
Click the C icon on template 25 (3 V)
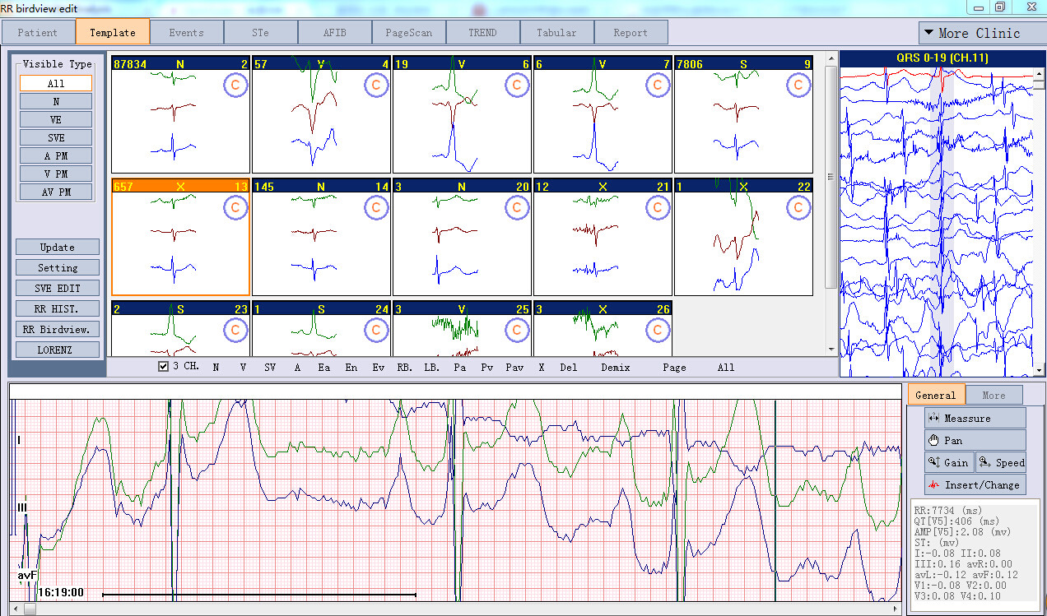click(517, 331)
